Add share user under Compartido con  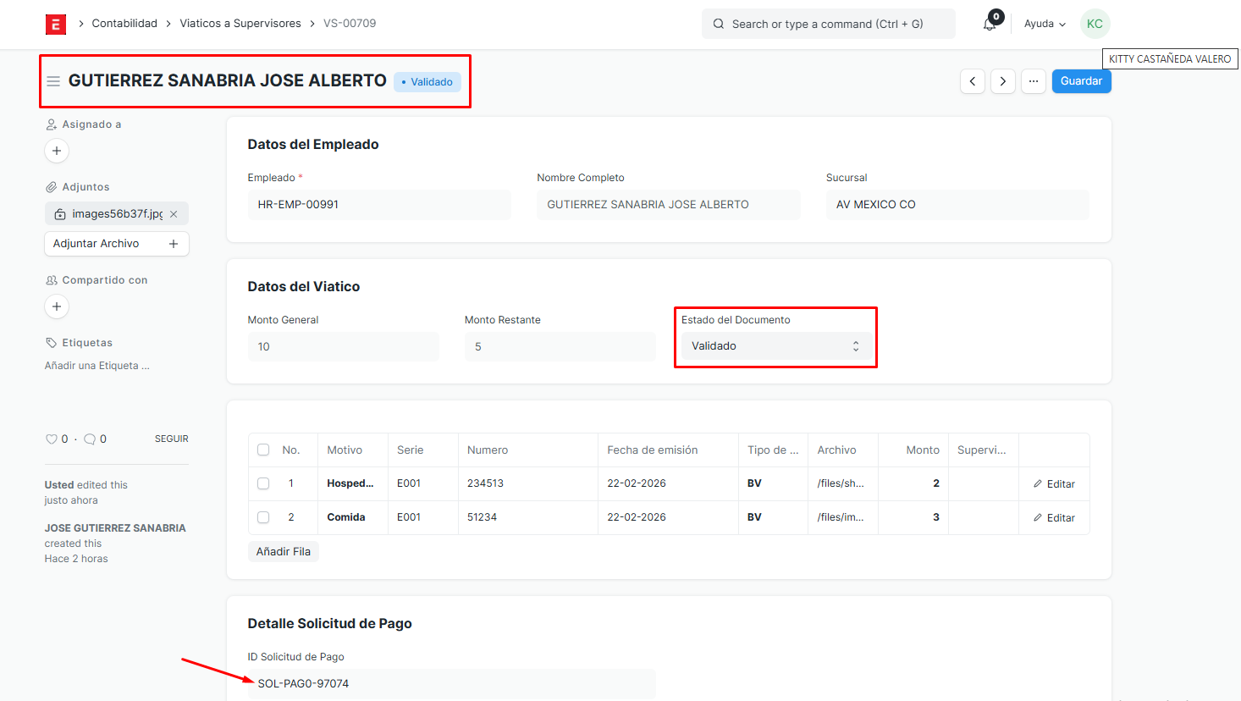[x=57, y=306]
